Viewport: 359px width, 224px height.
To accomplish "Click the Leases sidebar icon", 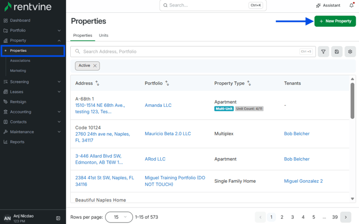I will click(x=6, y=92).
